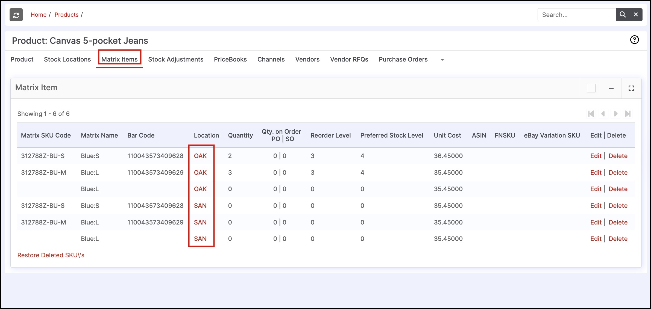Click the eBay Variation SKU column header
651x309 pixels.
tap(552, 135)
